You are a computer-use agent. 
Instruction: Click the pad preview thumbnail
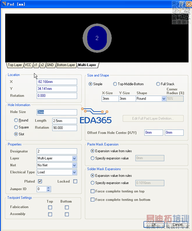point(97,38)
